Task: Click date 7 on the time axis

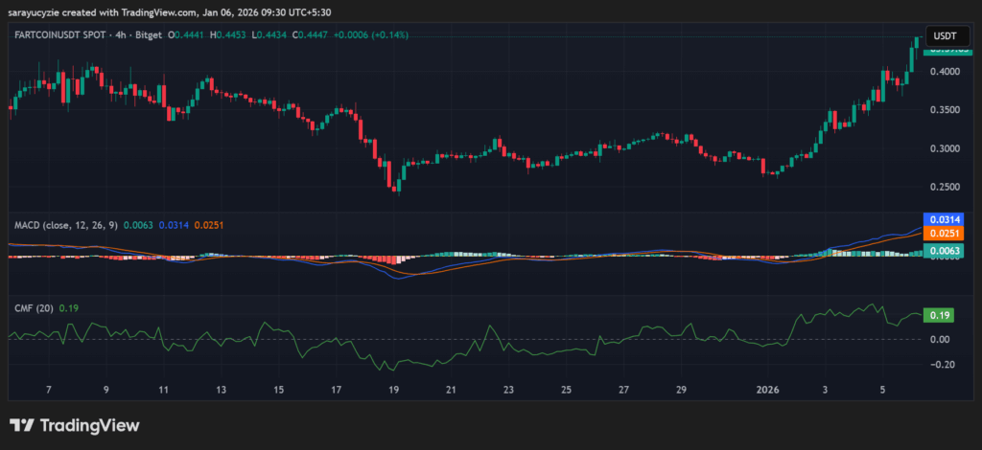Action: point(48,390)
